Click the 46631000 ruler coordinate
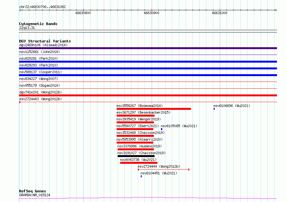 tap(219, 13)
